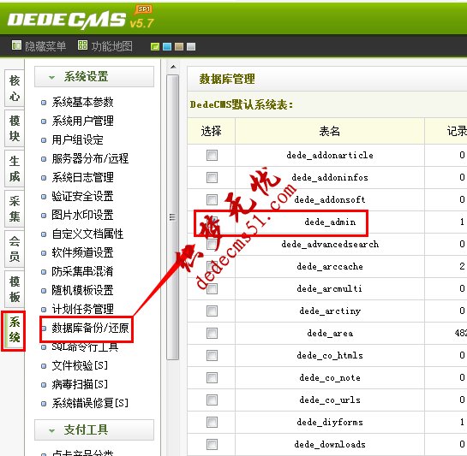Click the dede_advancedsearch table name
This screenshot has width=467, height=456.
pyautogui.click(x=330, y=244)
